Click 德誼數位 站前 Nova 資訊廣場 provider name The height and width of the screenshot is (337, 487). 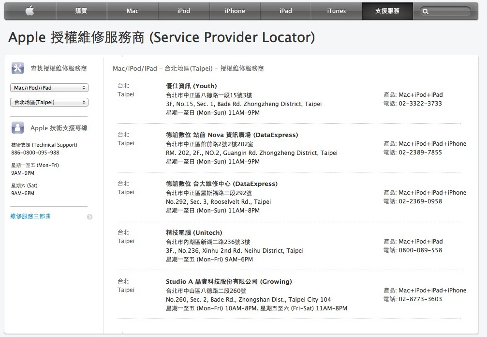[232, 135]
